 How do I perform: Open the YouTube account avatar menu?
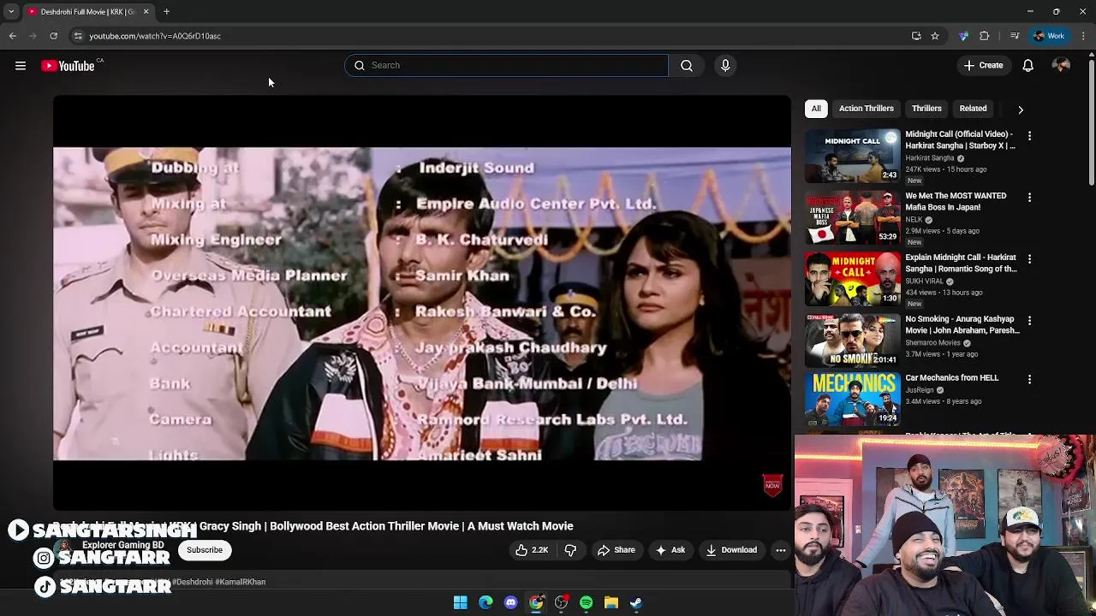click(x=1061, y=66)
